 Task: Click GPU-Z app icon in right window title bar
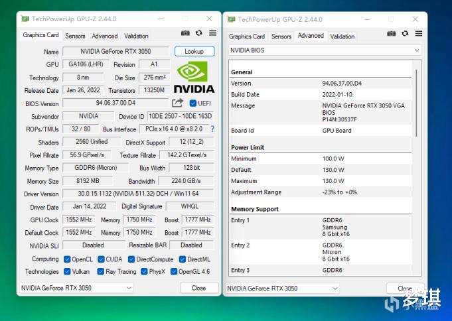(231, 19)
